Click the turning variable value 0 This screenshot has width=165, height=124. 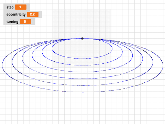pyautogui.click(x=25, y=22)
